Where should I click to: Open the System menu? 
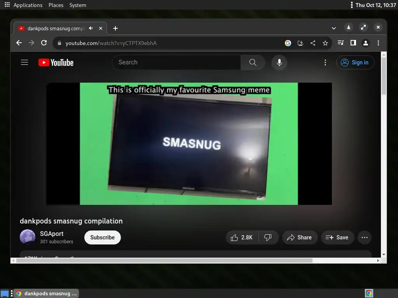click(x=78, y=5)
